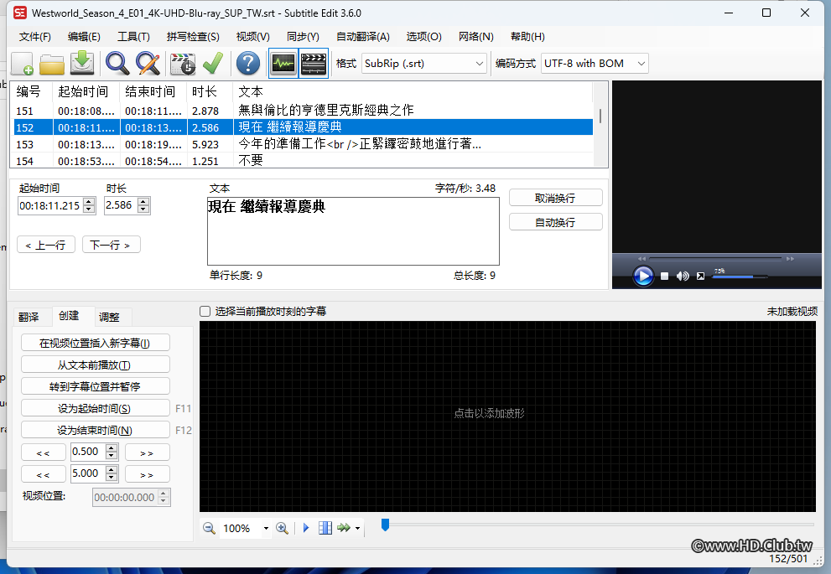Click the 自动换行 button
The width and height of the screenshot is (831, 574).
pyautogui.click(x=555, y=220)
